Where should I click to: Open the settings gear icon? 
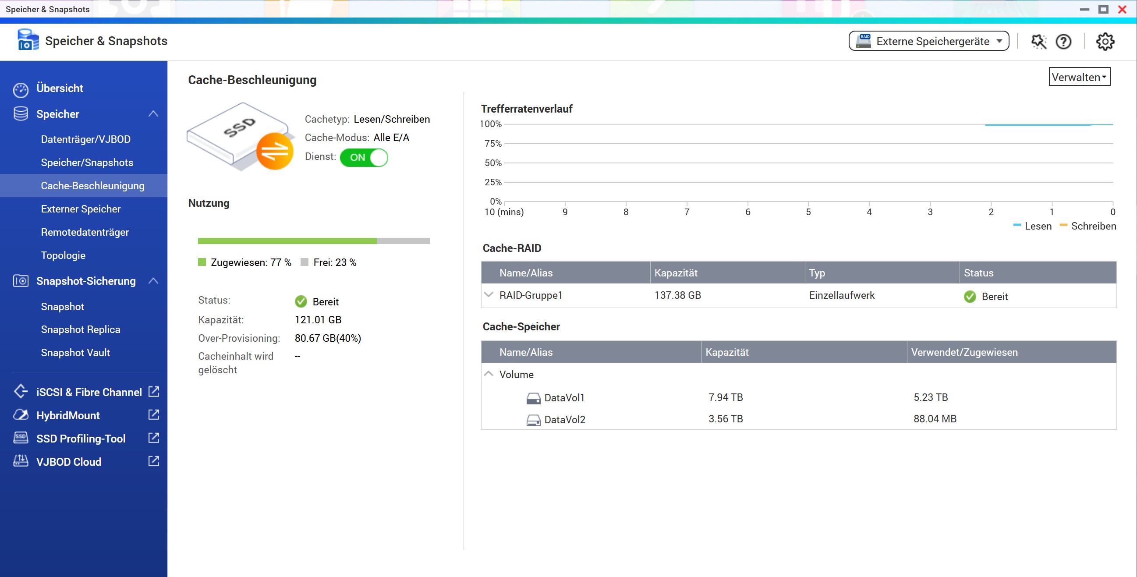coord(1105,42)
